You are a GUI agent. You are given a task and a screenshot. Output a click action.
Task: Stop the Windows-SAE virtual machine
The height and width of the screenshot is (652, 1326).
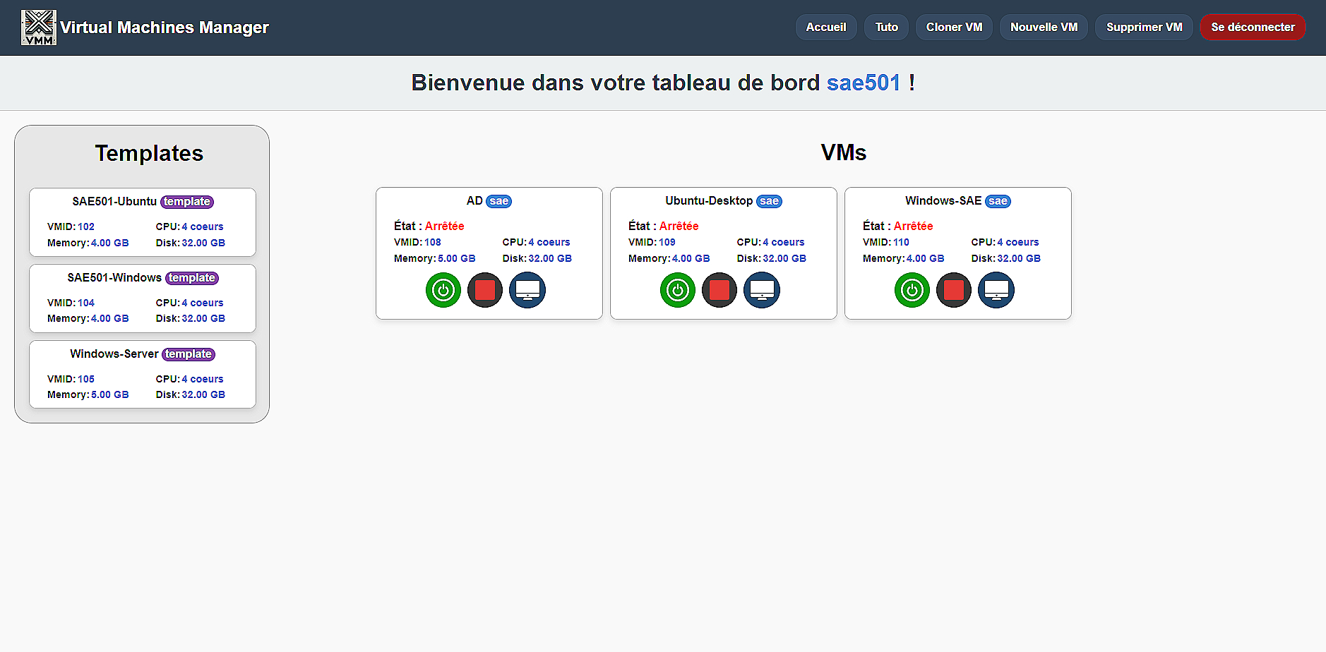954,290
